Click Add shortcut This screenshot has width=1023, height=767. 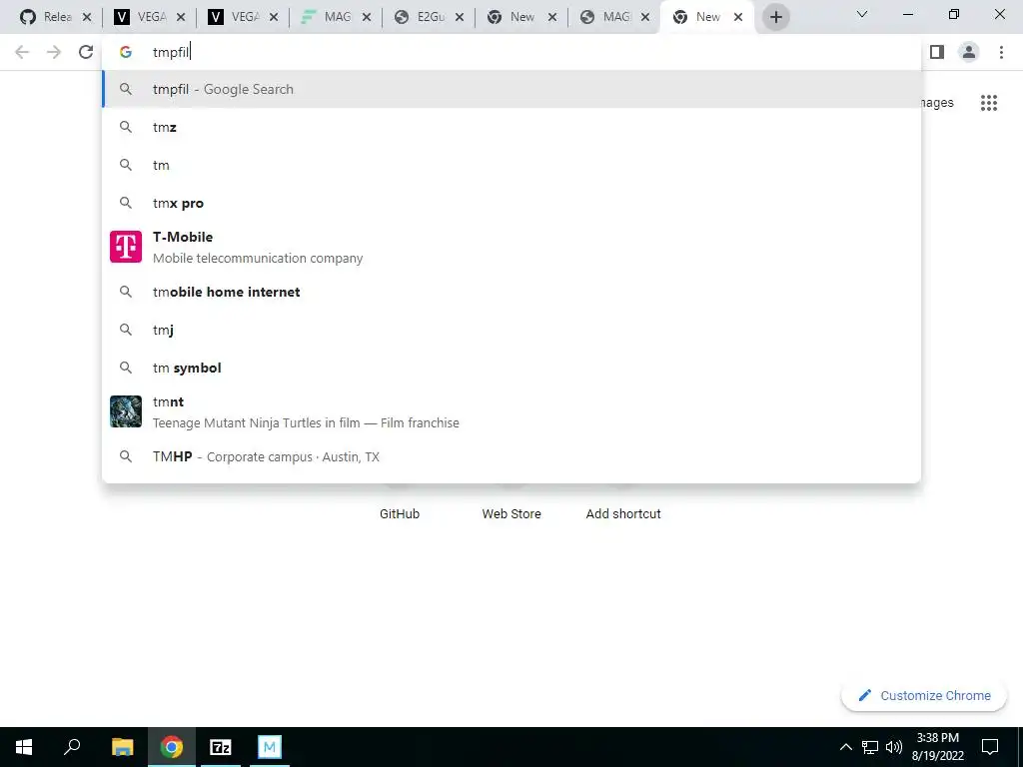623,513
